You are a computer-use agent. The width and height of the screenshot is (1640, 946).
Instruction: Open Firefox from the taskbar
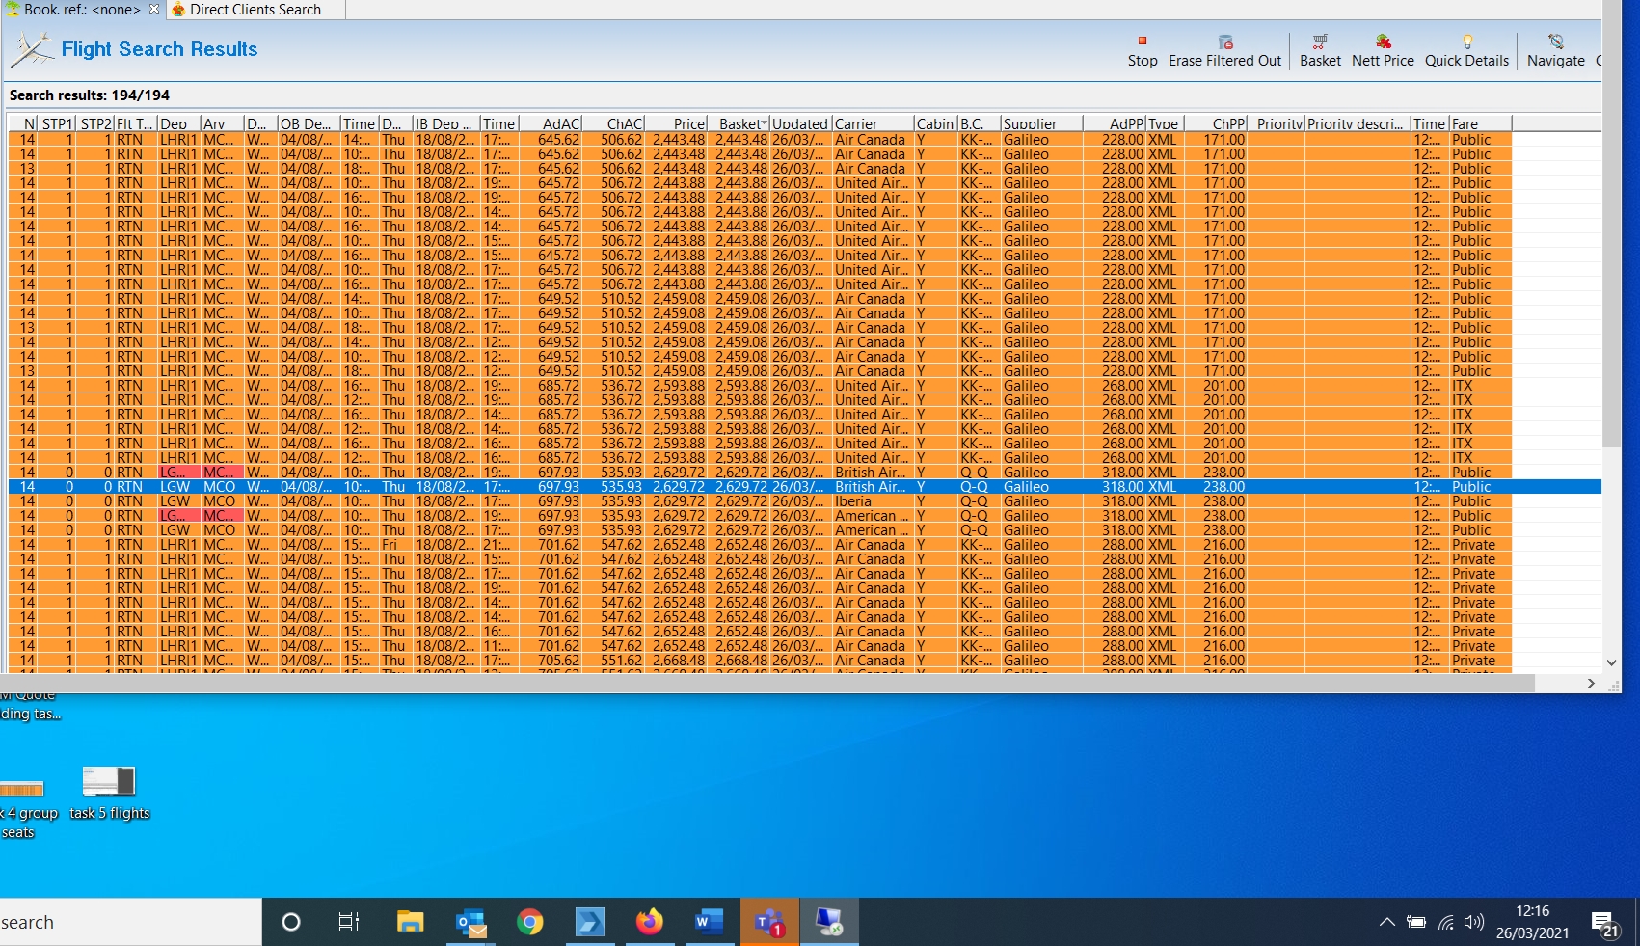coord(650,922)
